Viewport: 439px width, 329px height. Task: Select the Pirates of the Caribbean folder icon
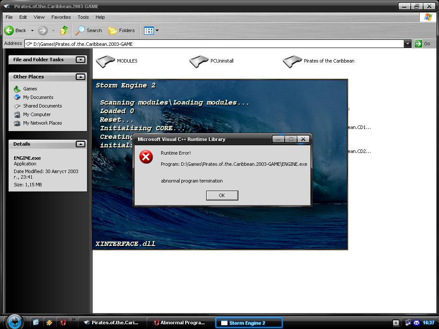tap(292, 61)
